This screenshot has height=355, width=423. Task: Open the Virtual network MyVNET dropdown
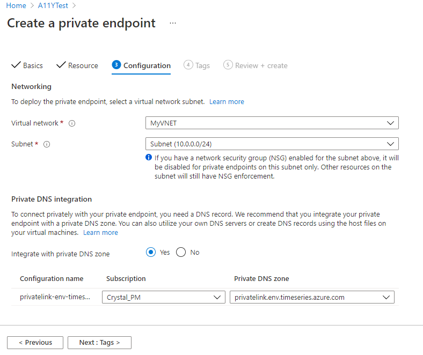(272, 123)
